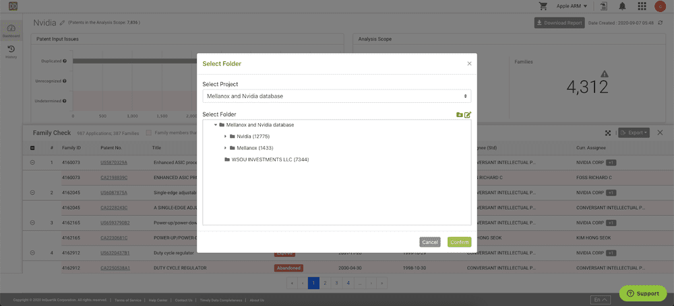Viewport: 674px width, 306px height.
Task: Open the Dashboard sidebar item
Action: (11, 31)
